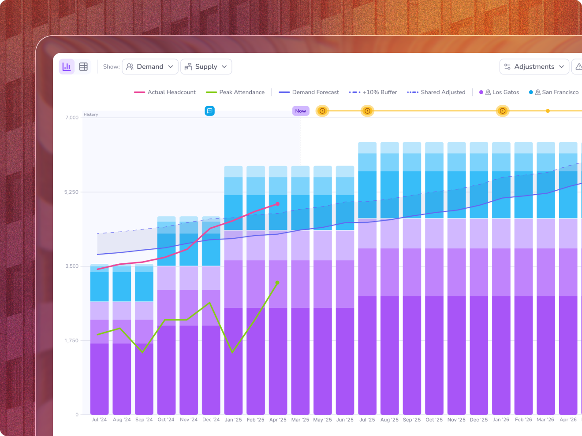Click the Dec '25 axis label
This screenshot has width=582, height=436.
[x=479, y=420]
